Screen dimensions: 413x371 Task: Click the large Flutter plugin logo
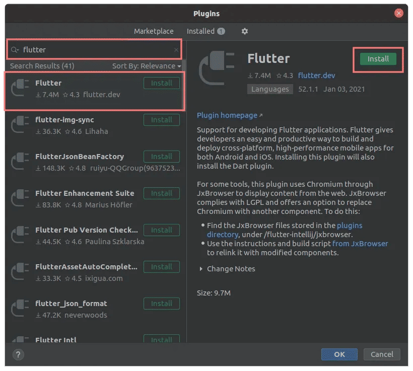217,68
